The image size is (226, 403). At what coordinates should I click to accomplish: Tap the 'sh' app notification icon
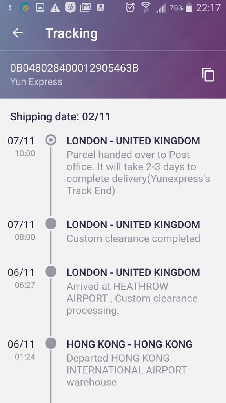click(x=70, y=8)
